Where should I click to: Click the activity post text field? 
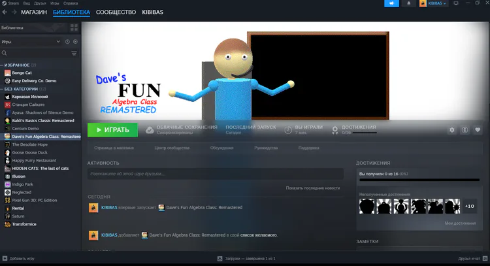(x=216, y=174)
